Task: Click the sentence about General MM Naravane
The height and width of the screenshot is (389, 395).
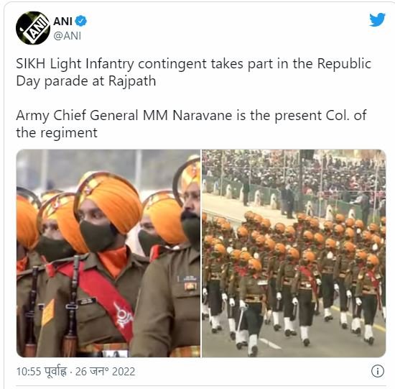Action: 191,124
